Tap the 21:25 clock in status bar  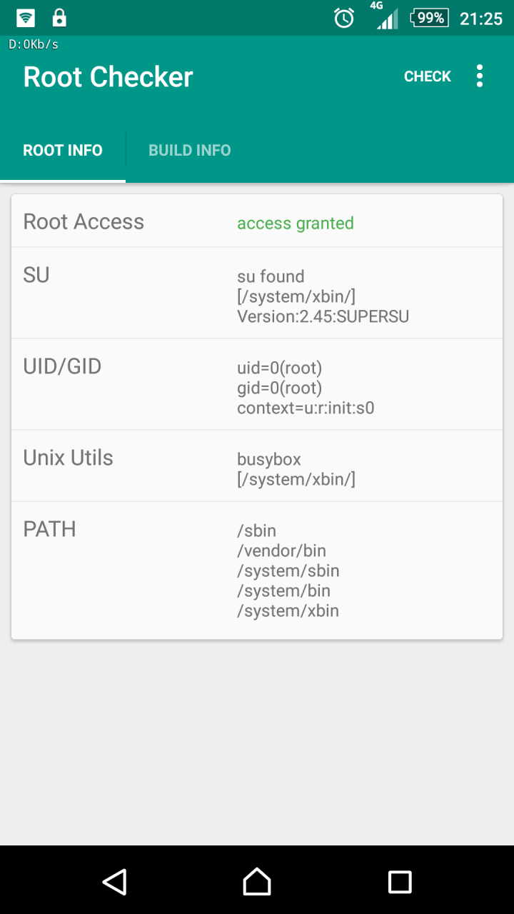pyautogui.click(x=481, y=19)
